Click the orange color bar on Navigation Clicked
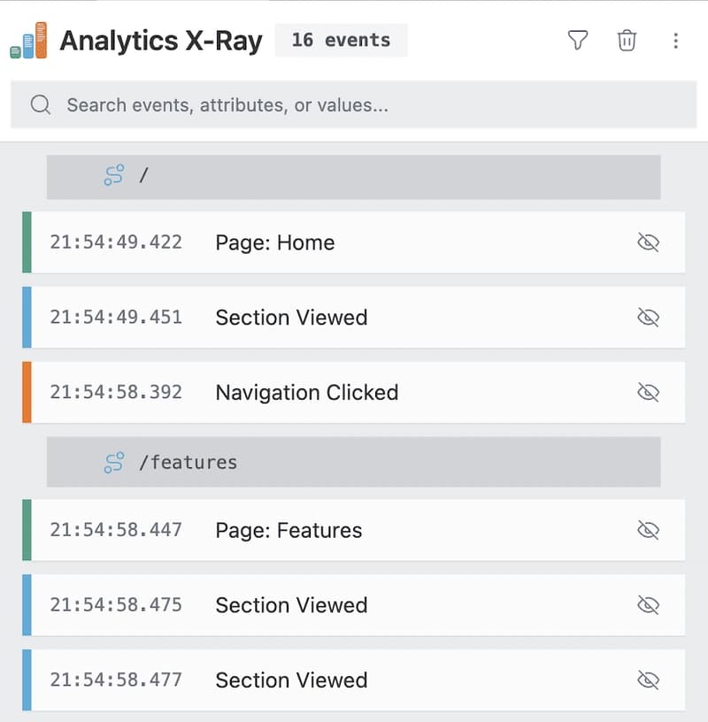 tap(27, 393)
